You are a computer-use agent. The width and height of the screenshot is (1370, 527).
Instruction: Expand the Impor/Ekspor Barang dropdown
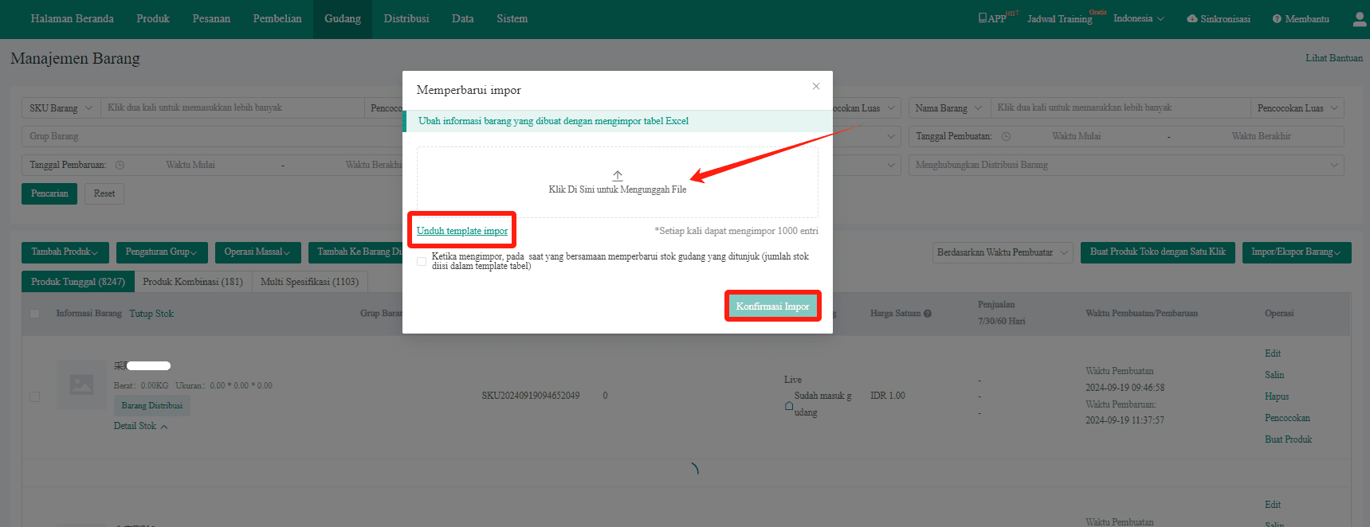1295,252
